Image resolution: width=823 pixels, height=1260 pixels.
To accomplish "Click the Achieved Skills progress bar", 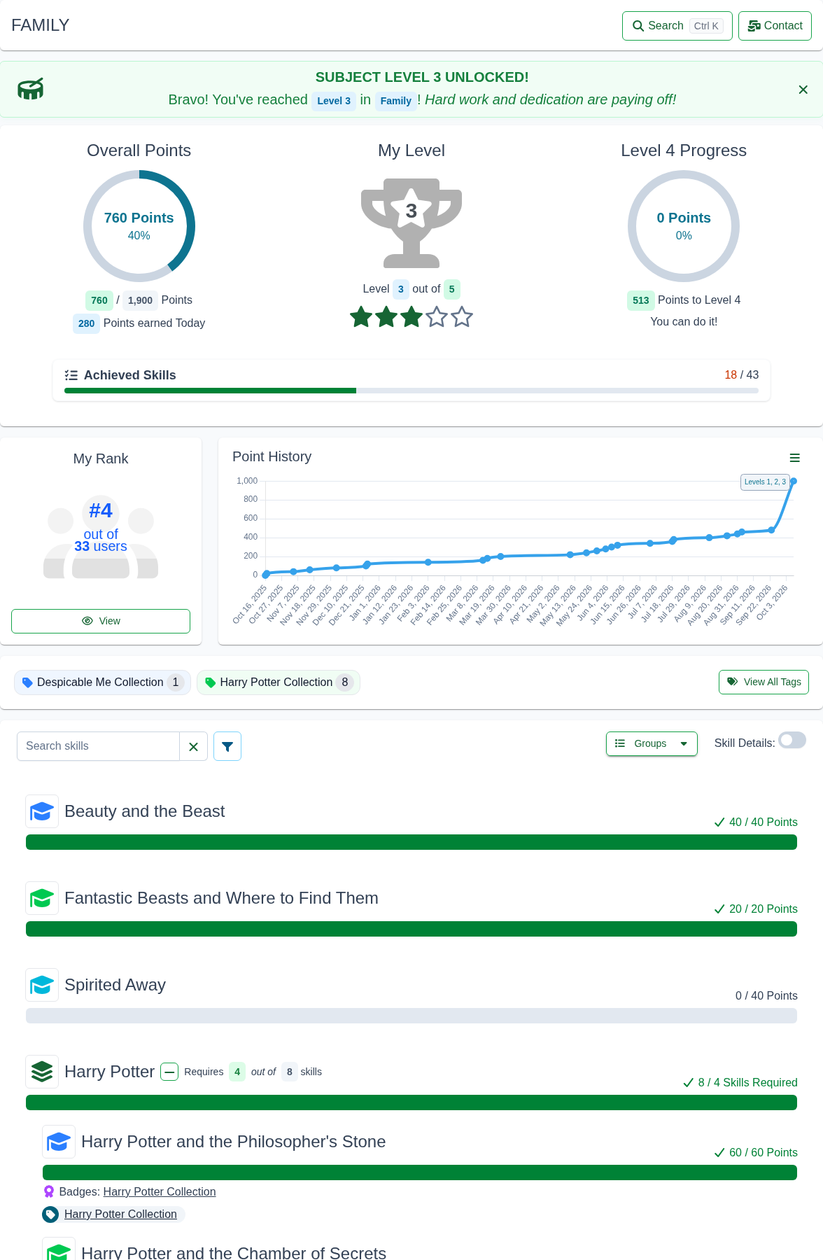I will 411,391.
